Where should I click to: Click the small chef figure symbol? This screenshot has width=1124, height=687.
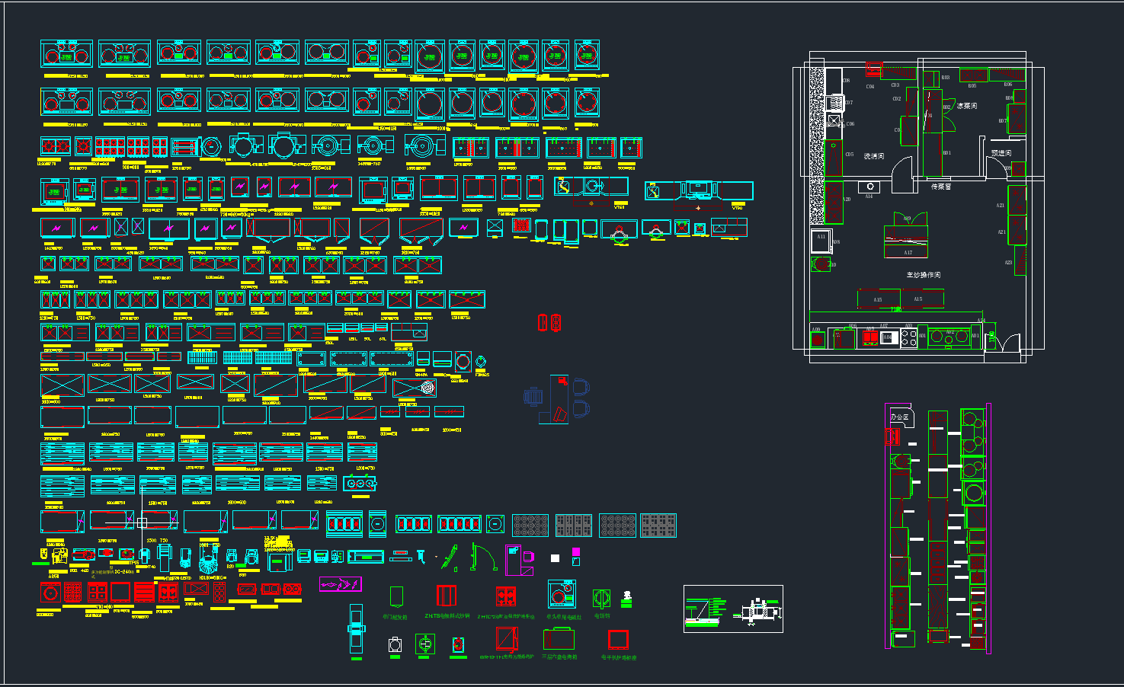point(626,599)
